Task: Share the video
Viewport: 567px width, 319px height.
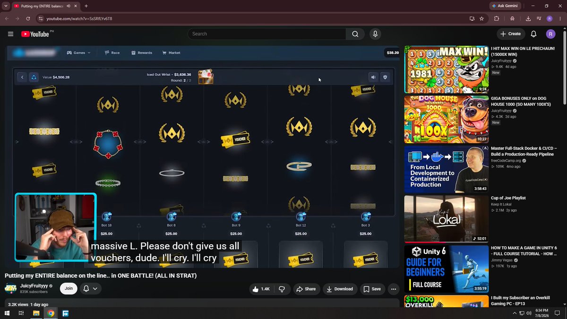Action: (x=306, y=289)
